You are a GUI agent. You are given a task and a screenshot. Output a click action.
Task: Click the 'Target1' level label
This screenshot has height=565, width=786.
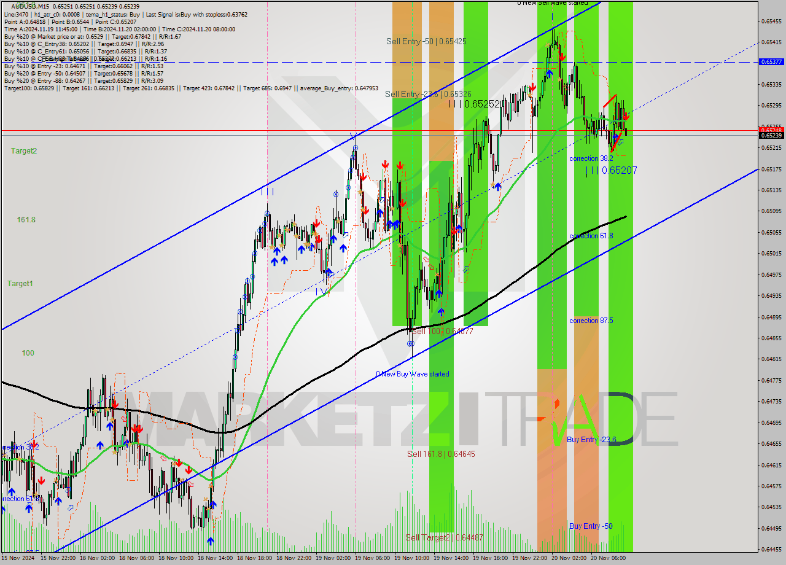coord(20,283)
